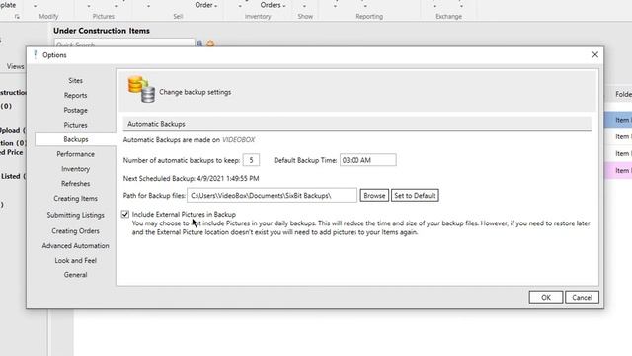Click the Path for Backup files field

coord(273,196)
